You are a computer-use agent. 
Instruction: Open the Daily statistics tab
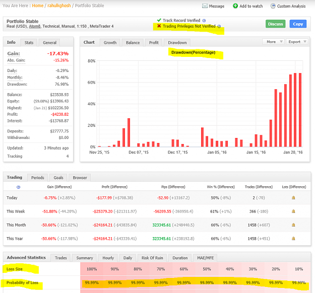coord(128,258)
